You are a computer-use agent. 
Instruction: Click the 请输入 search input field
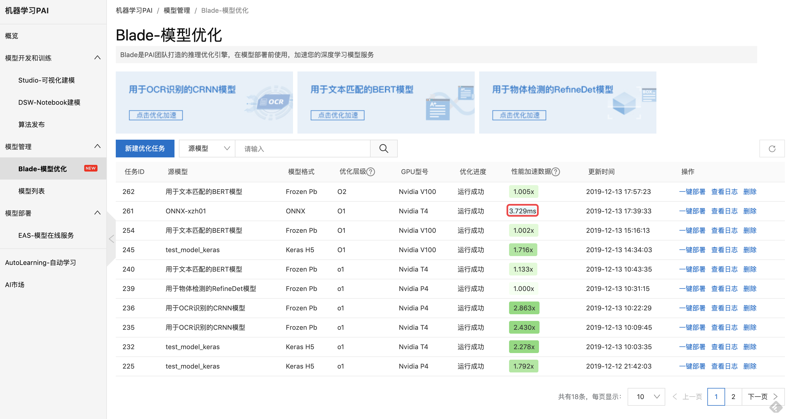point(303,149)
